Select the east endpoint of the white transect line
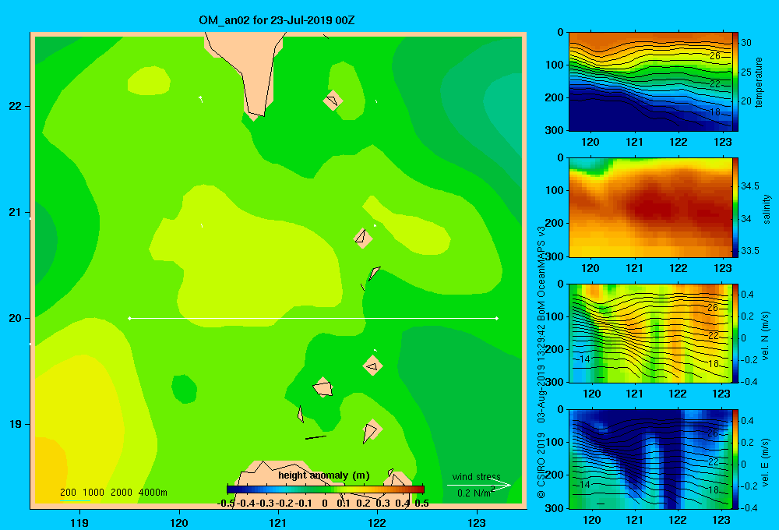This screenshot has height=530, width=779. click(496, 318)
